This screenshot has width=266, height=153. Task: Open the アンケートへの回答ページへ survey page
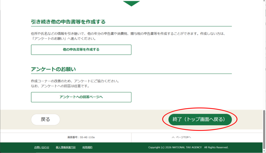tap(81, 97)
